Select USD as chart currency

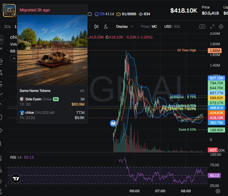tap(168, 27)
